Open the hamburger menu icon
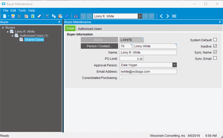 174,16
